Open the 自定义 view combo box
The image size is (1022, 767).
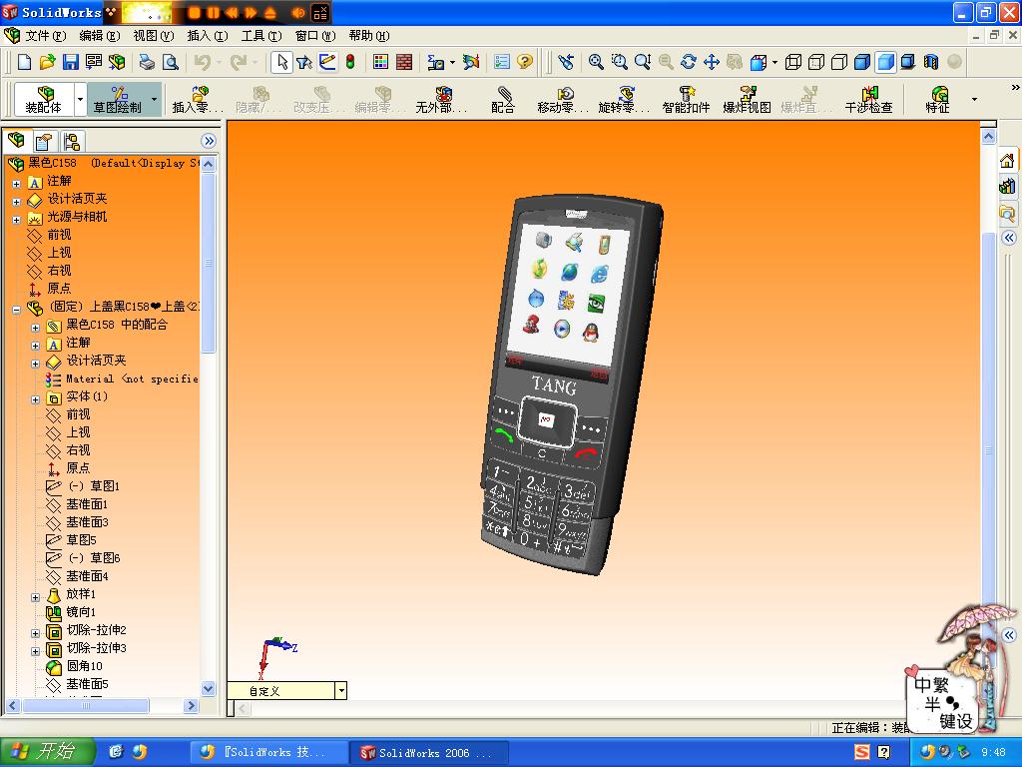(286, 691)
